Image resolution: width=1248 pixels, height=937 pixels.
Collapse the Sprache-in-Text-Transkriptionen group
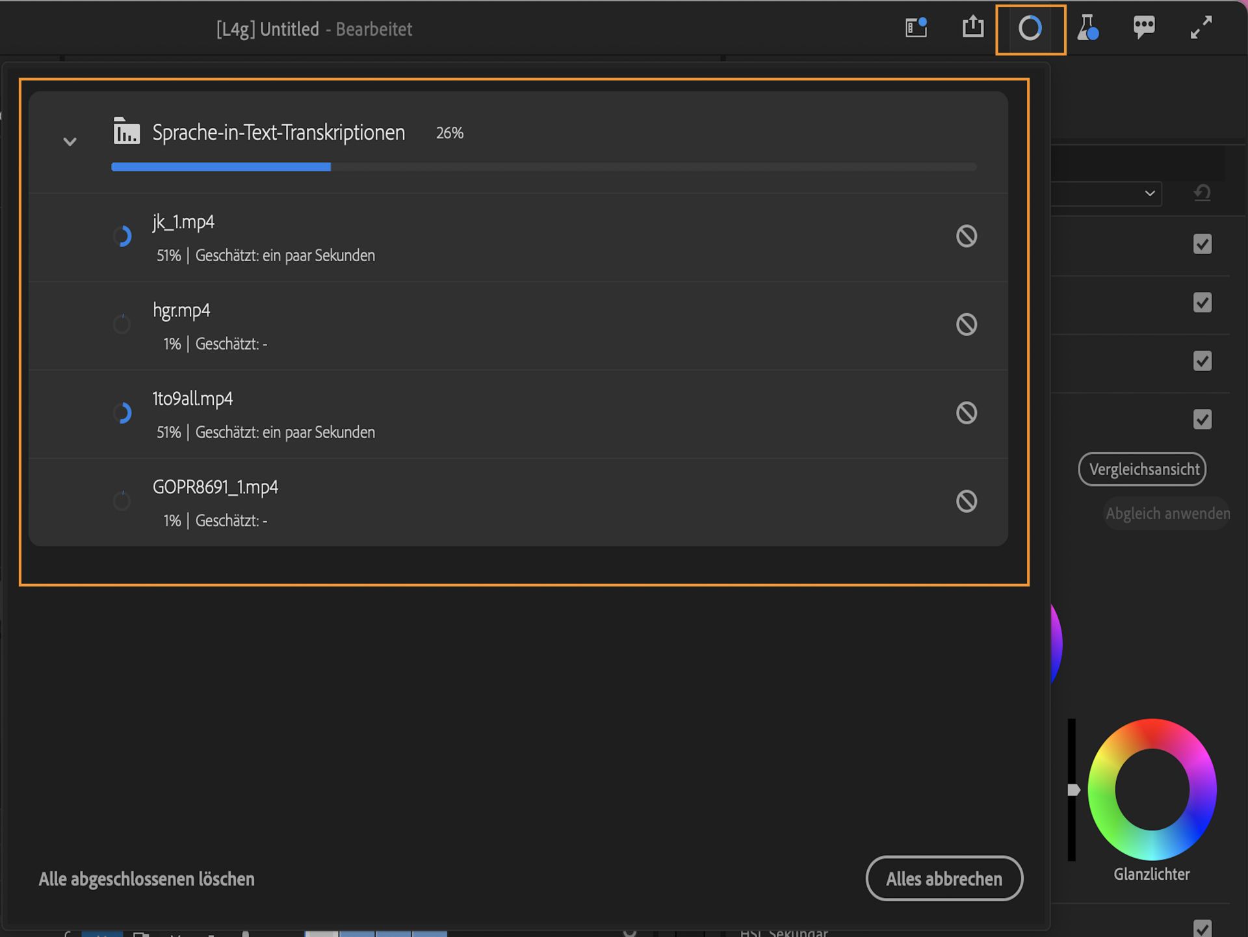coord(70,141)
